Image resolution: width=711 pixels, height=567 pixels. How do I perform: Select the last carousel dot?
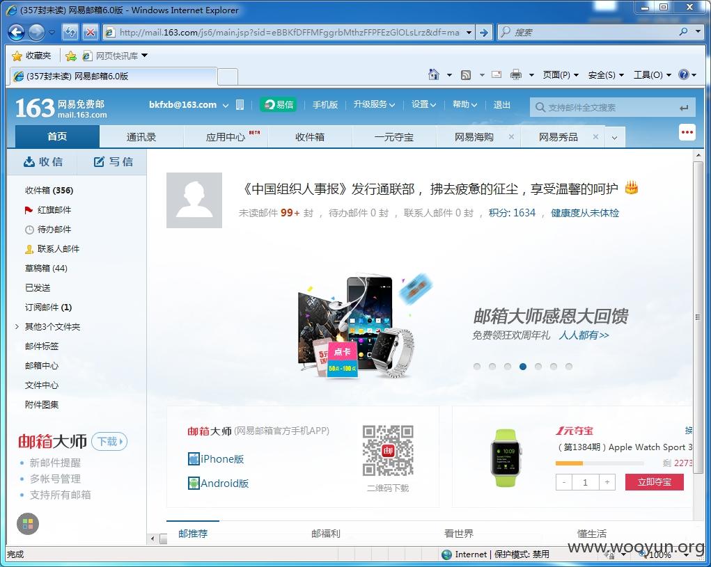569,367
